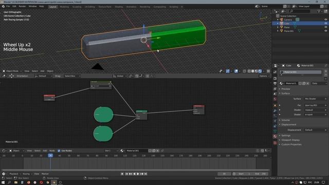
Task: Click the timeline playhead at frame 30
Action: pyautogui.click(x=50, y=155)
